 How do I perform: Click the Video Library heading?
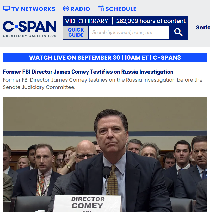[87, 21]
